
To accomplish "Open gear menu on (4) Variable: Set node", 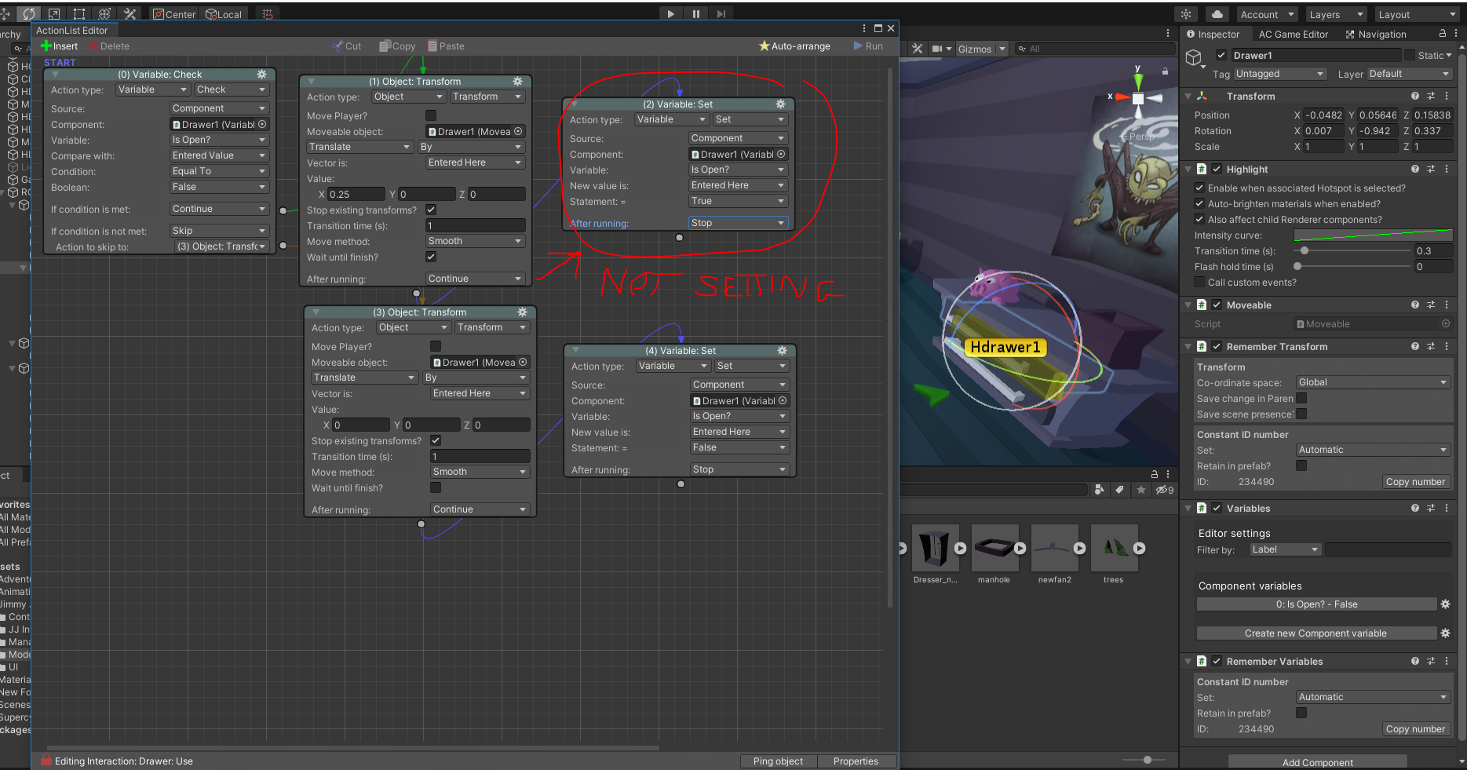I will coord(782,351).
